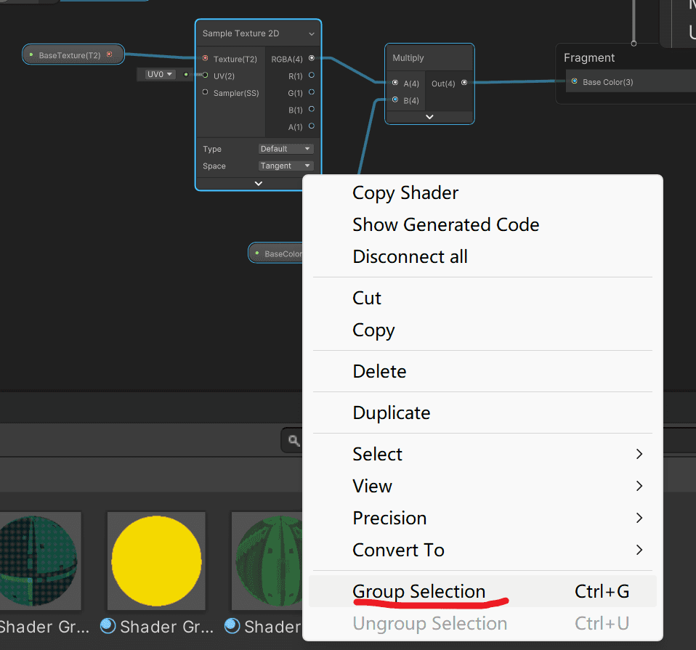Screen dimensions: 696x650
Task: Click the B(4) input port on Multiply
Action: (395, 99)
